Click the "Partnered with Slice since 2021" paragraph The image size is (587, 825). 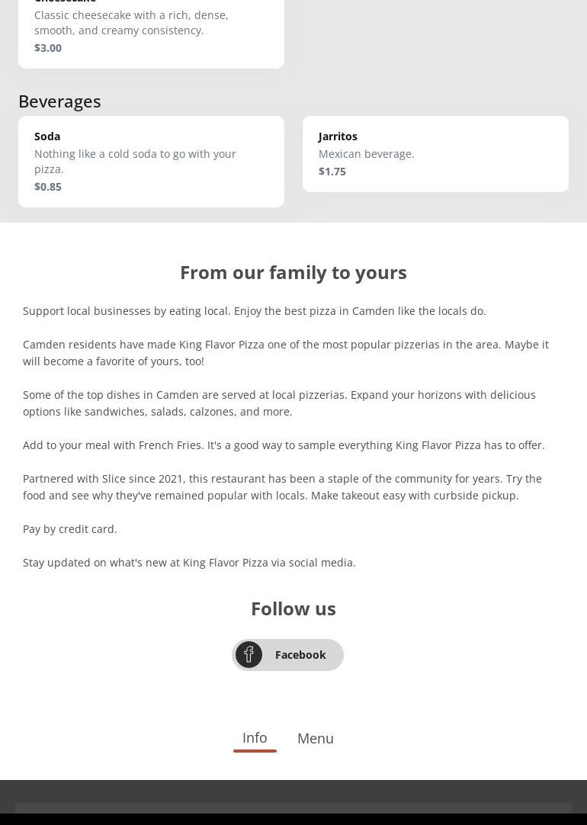click(x=282, y=487)
